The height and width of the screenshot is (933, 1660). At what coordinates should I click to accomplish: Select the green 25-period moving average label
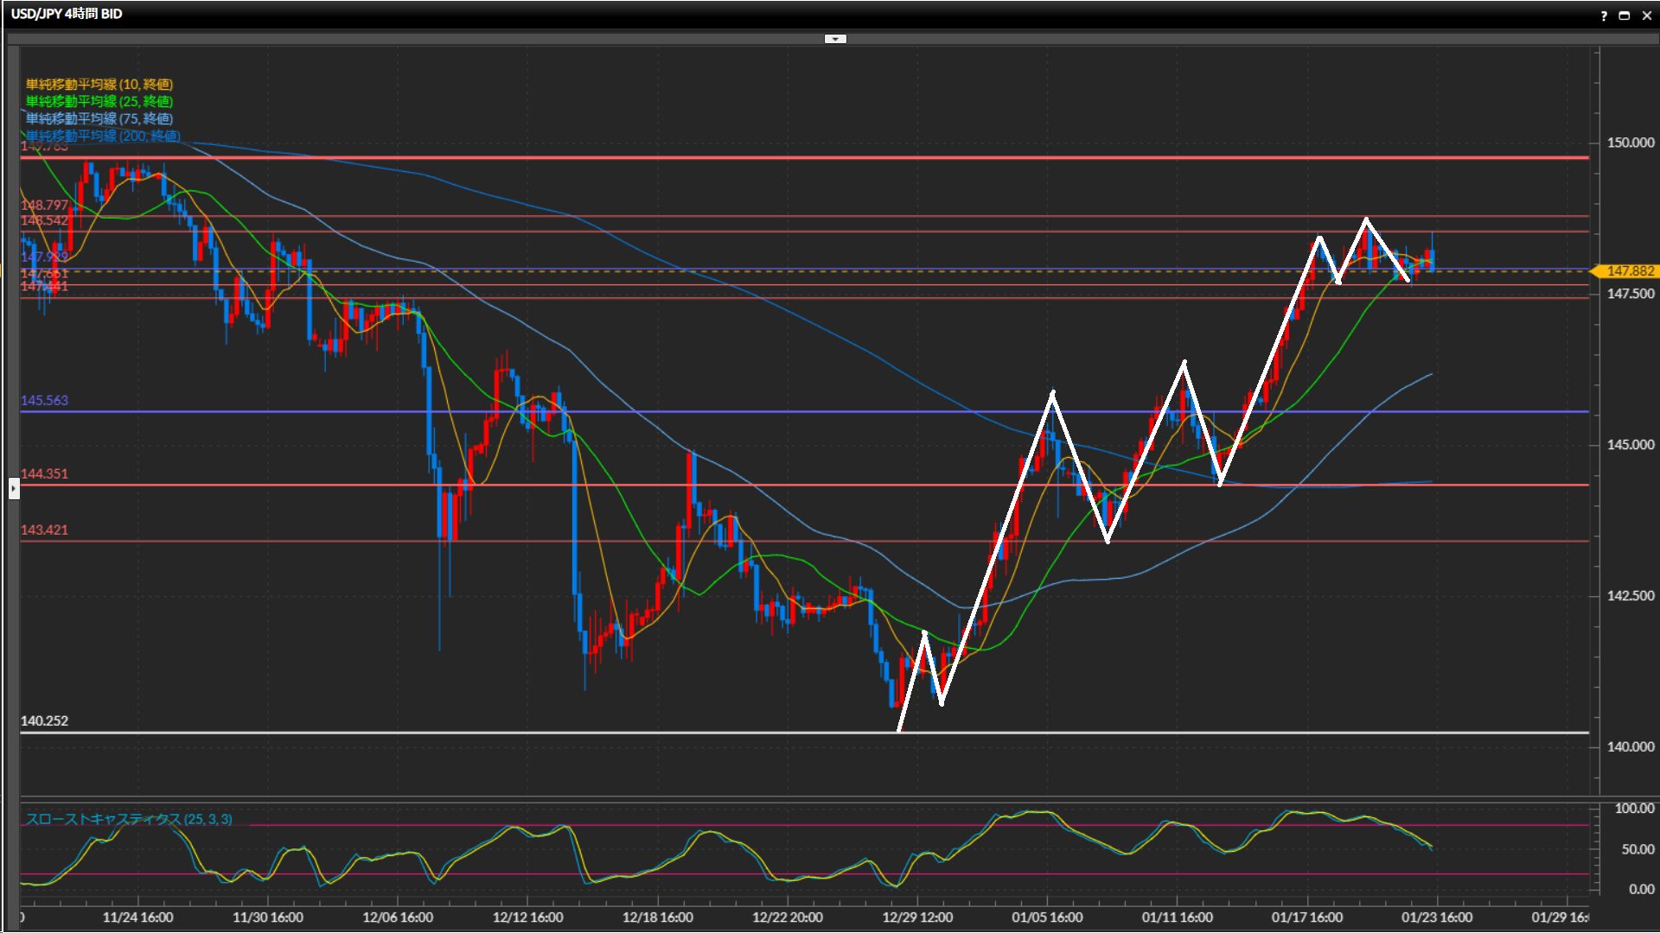(99, 101)
